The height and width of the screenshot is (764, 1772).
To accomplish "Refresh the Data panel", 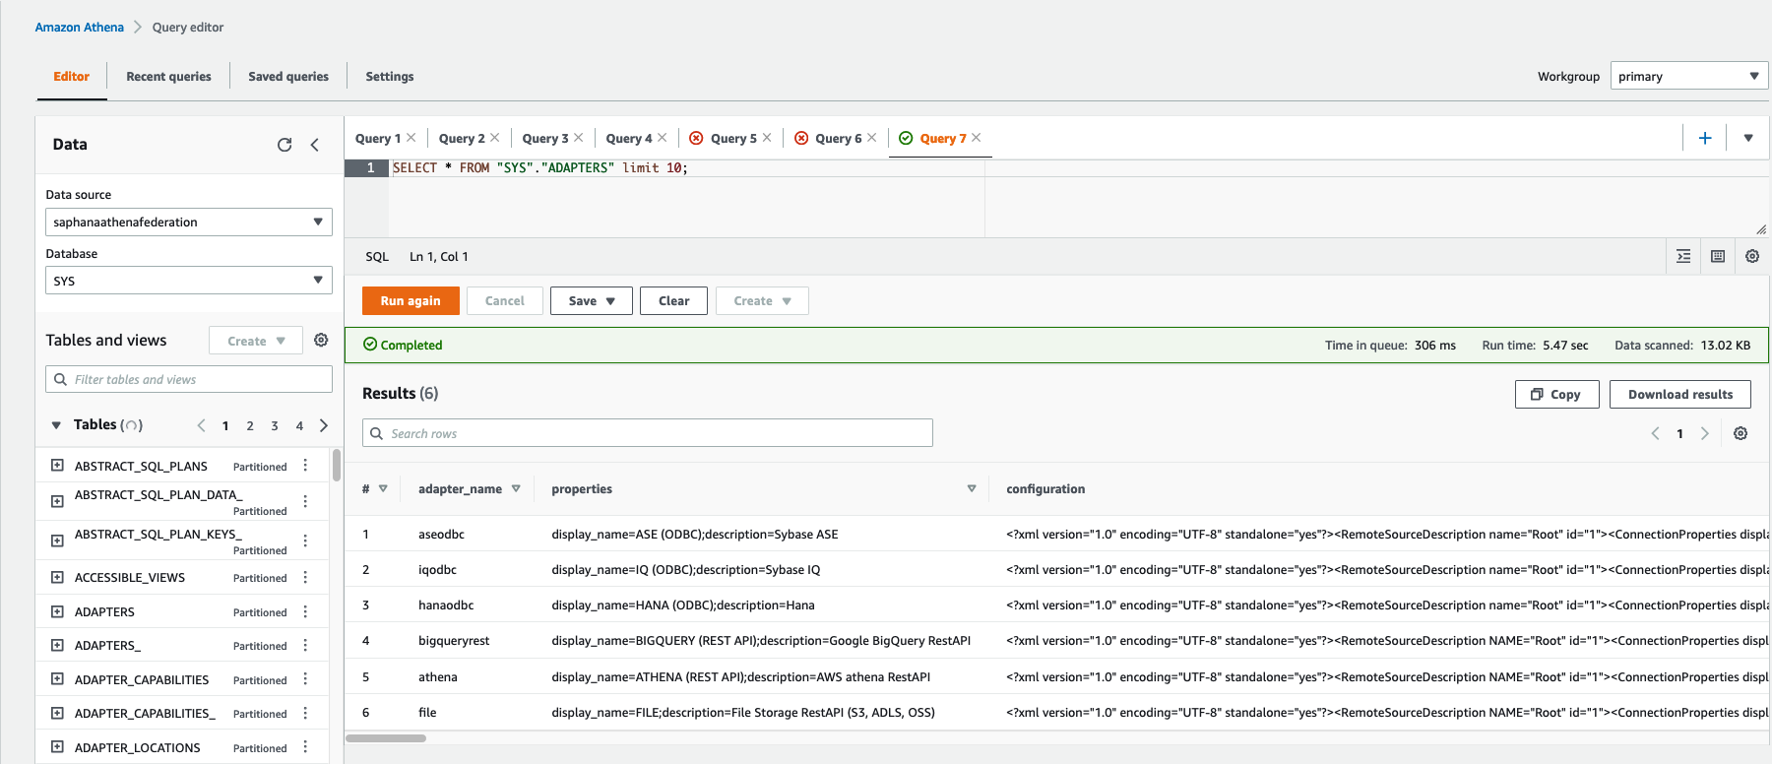I will (285, 145).
